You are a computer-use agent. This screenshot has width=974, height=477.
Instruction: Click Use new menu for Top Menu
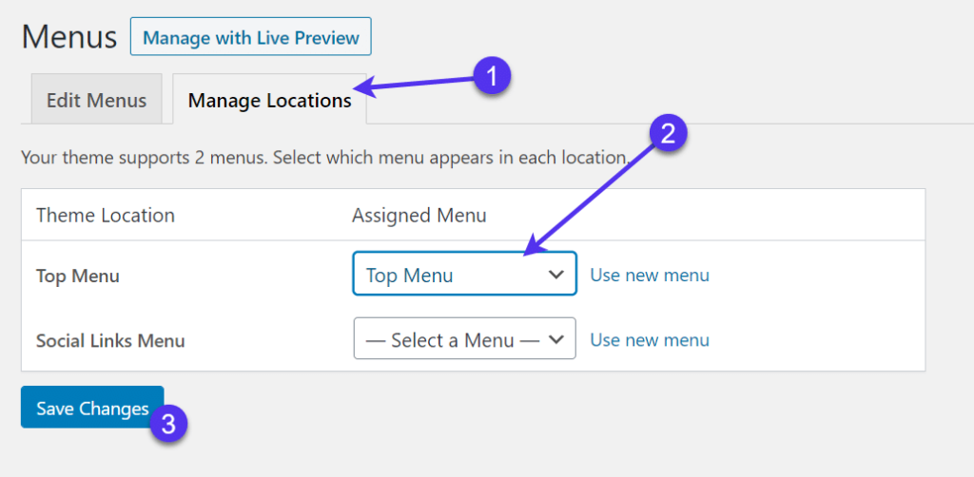point(650,275)
